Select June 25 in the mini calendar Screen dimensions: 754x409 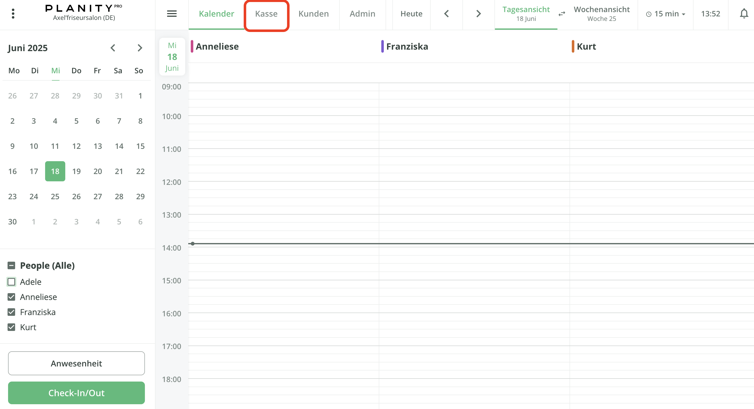pyautogui.click(x=55, y=196)
